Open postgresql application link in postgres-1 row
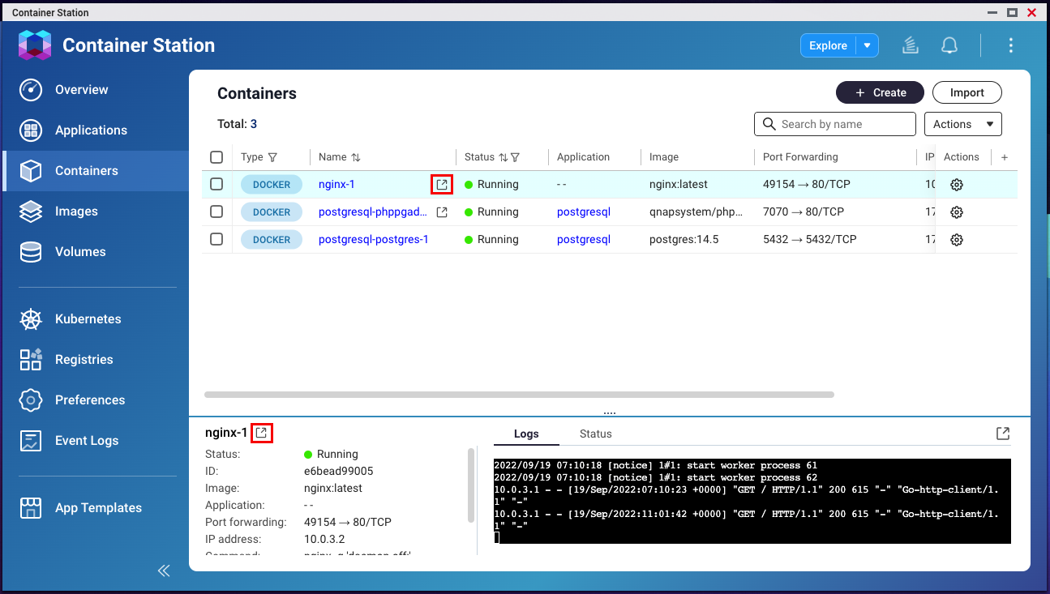The width and height of the screenshot is (1050, 594). tap(584, 240)
